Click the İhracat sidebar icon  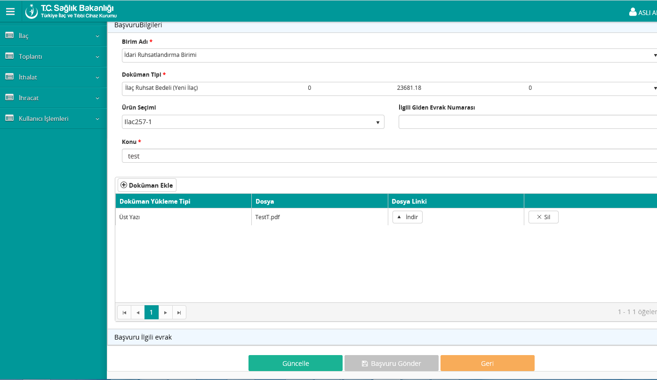click(x=9, y=97)
